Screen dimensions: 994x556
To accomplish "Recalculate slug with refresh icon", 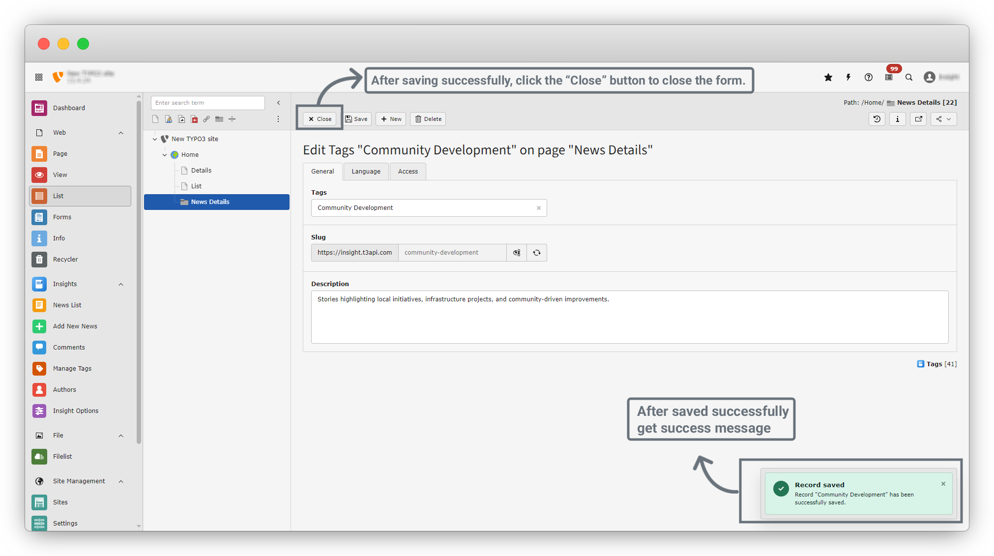I will coord(537,253).
